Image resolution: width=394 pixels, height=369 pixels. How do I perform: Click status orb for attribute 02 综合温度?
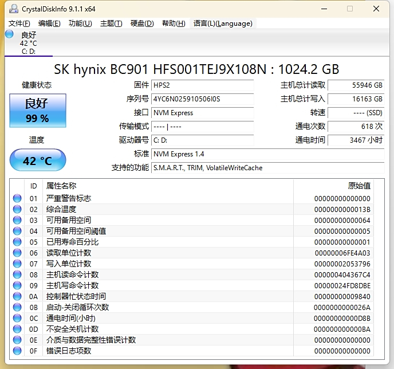(x=17, y=209)
